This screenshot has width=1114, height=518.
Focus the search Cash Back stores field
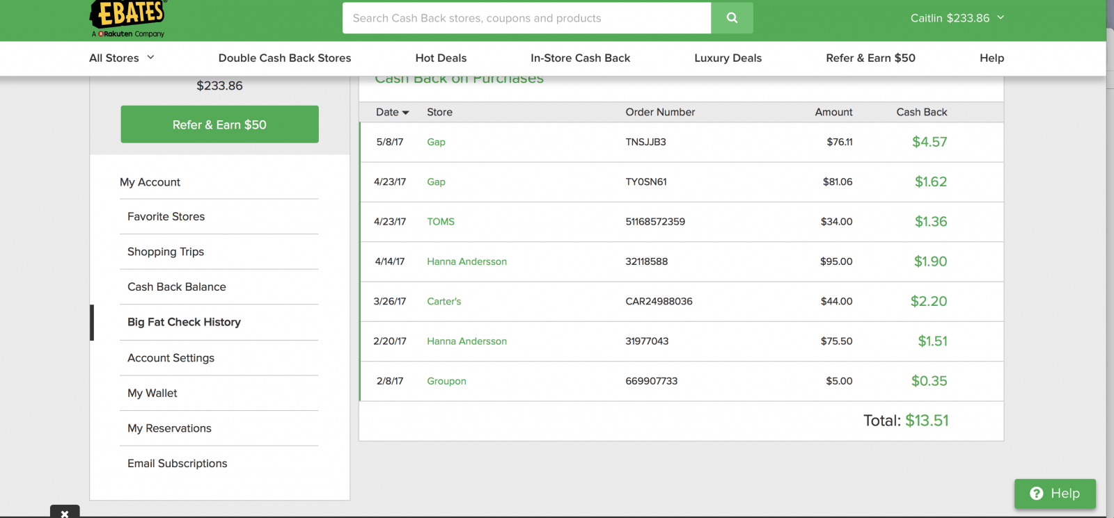[x=526, y=18]
